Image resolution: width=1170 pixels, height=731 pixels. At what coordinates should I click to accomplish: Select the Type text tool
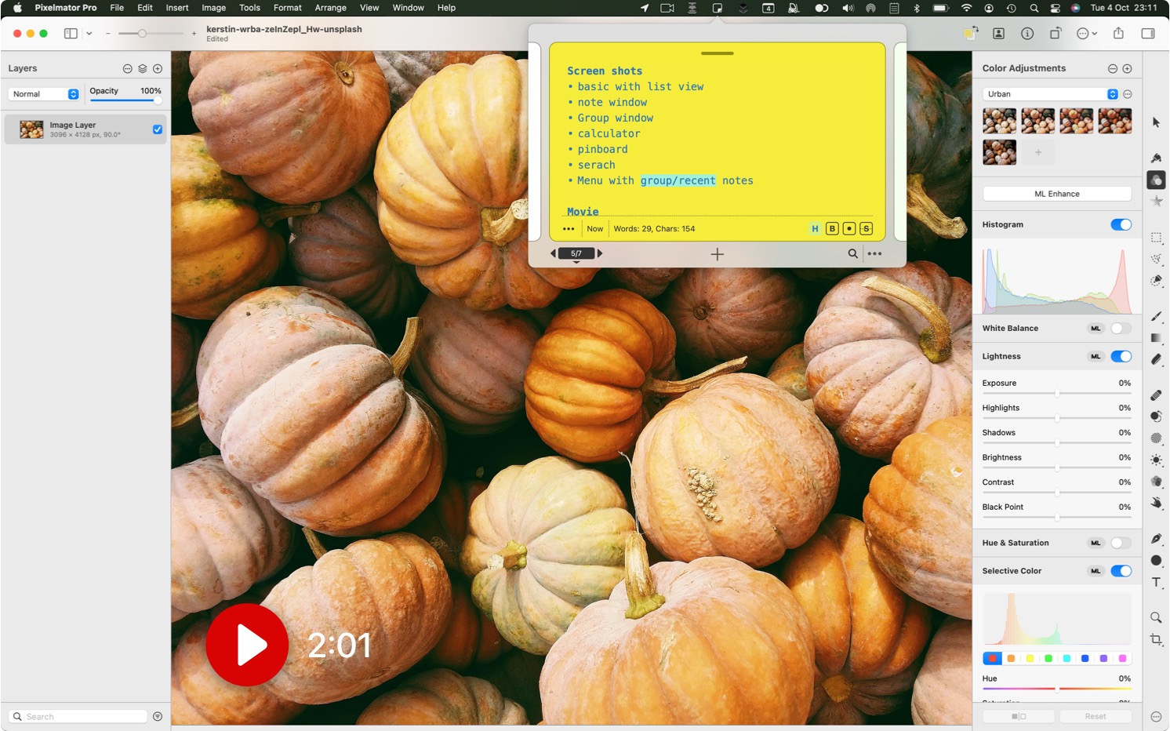pos(1156,582)
